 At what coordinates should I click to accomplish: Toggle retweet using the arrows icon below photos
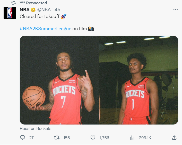57,138
